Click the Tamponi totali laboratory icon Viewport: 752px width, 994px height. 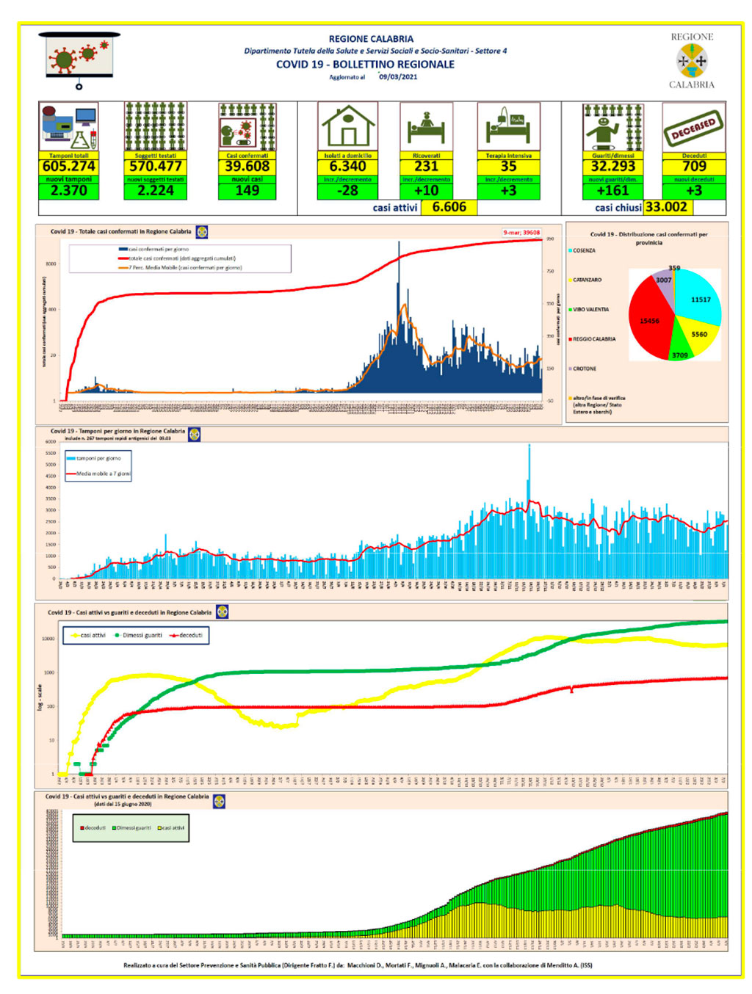(68, 126)
